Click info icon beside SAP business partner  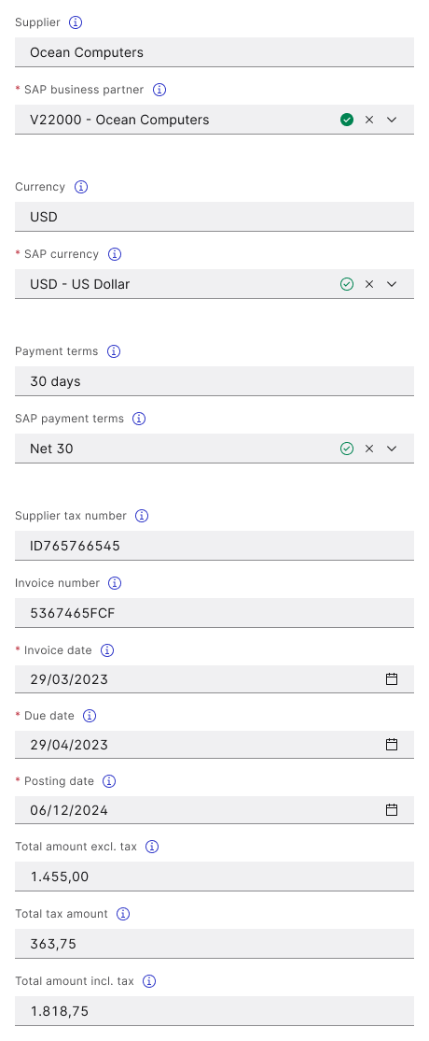coord(159,90)
